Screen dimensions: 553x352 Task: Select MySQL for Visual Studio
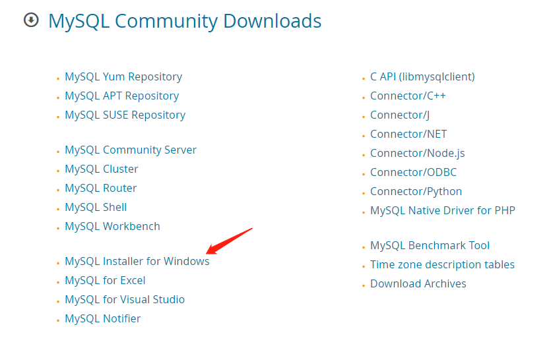coord(125,299)
